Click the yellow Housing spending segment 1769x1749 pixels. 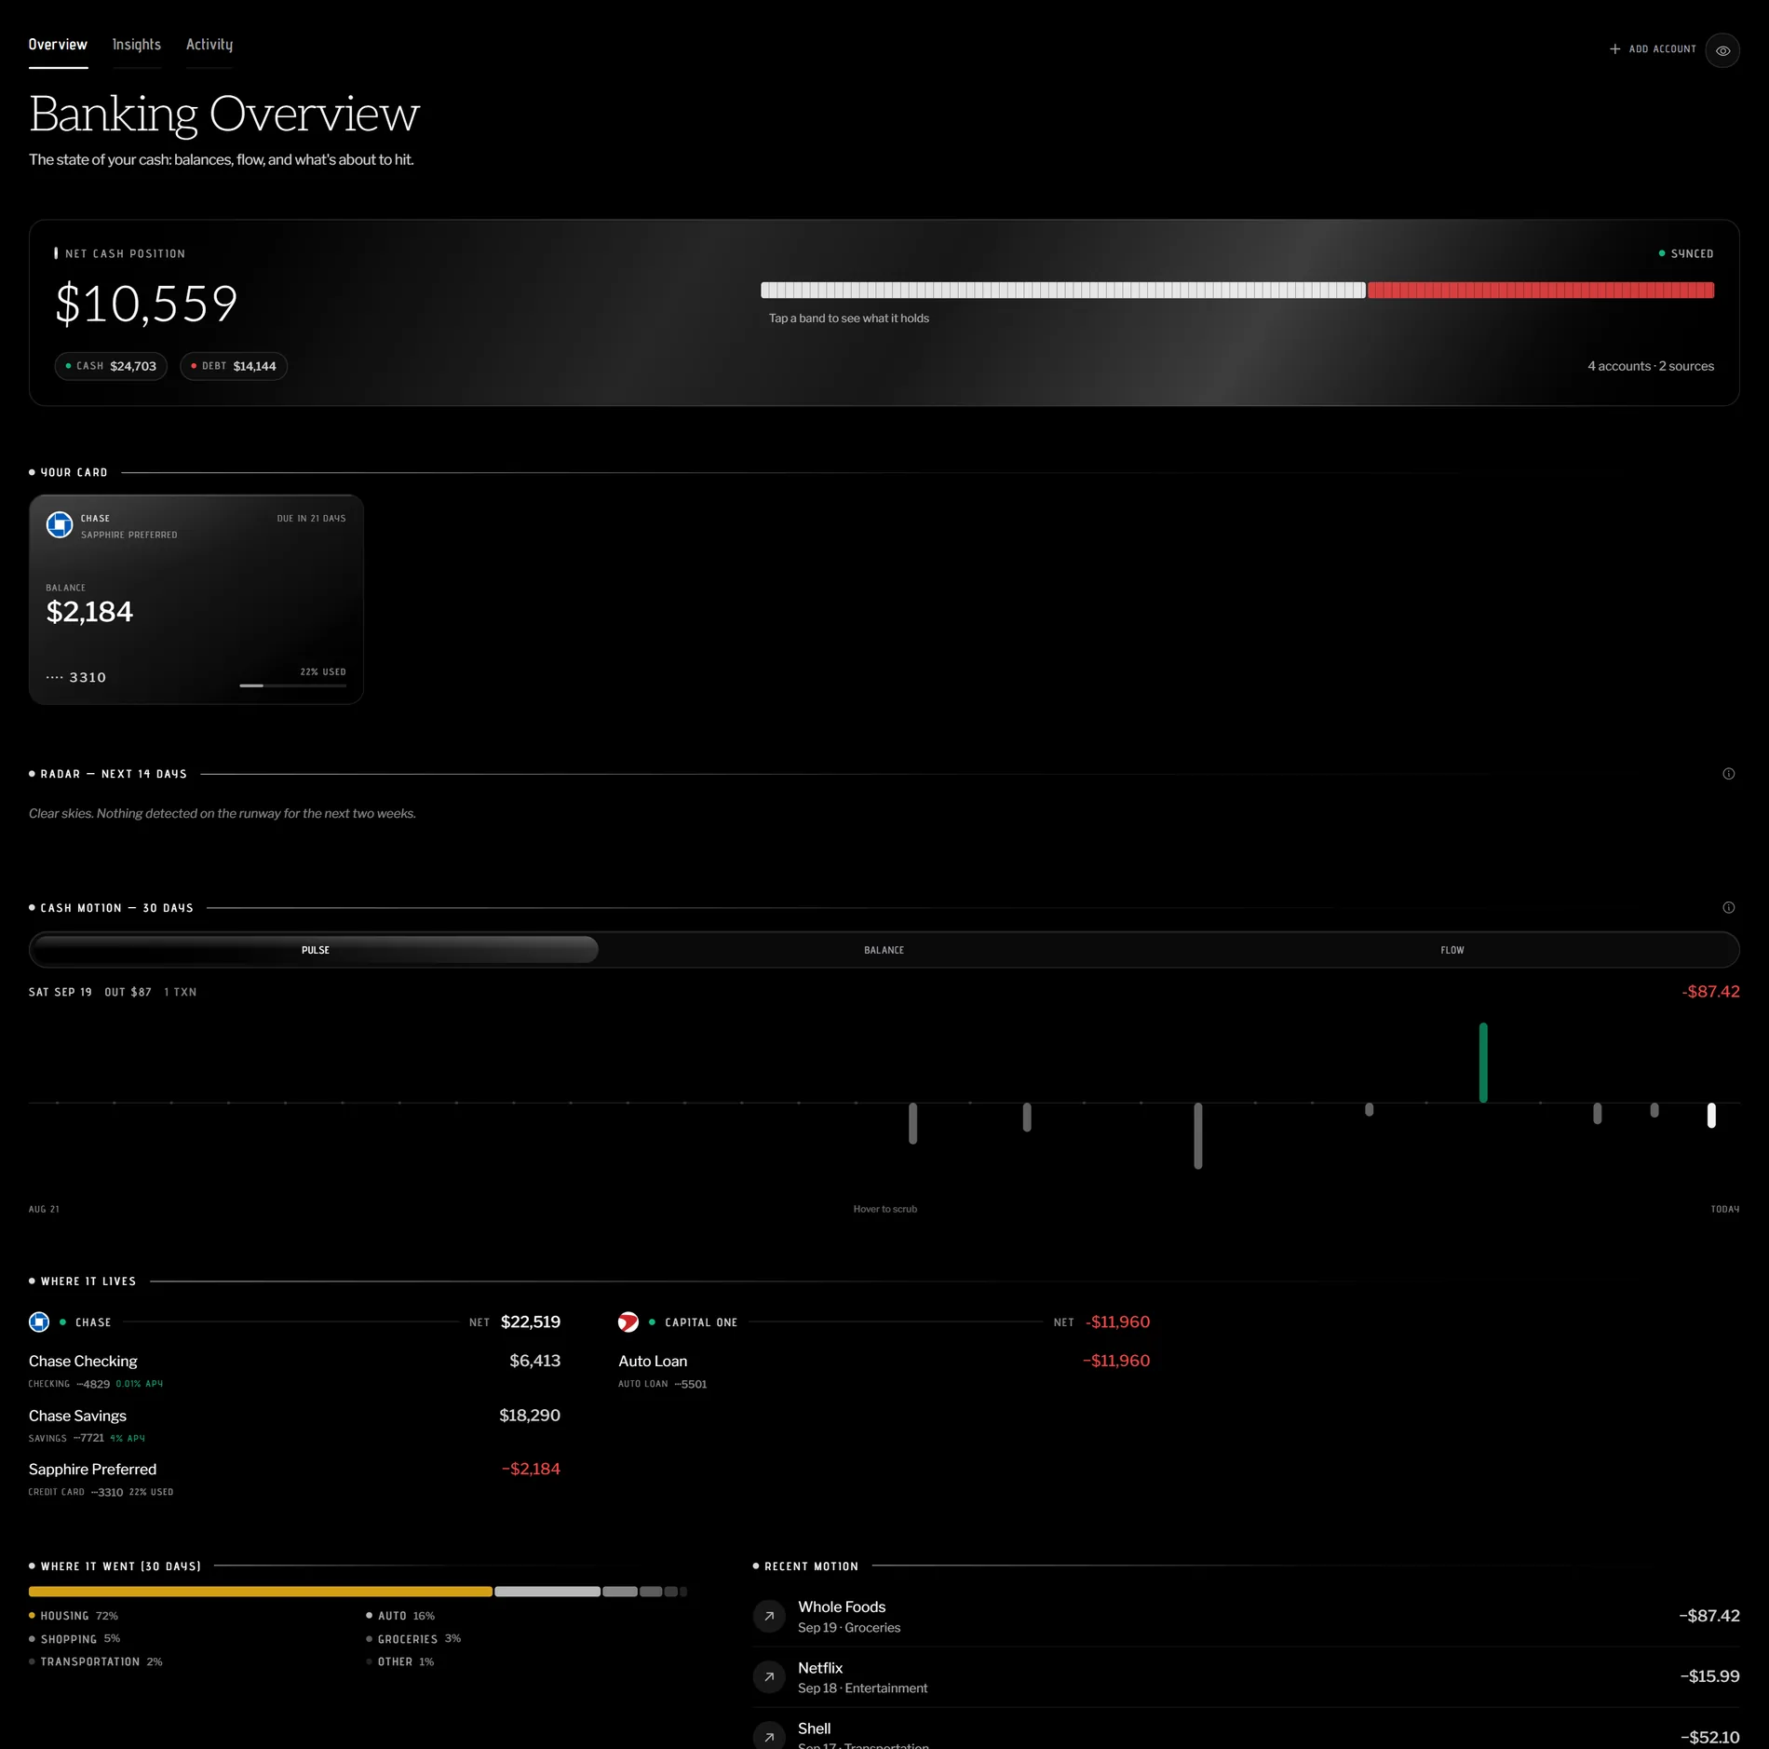point(261,1592)
